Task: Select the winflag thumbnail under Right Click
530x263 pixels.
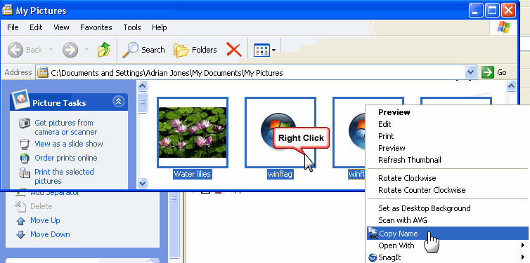Action: (280, 133)
